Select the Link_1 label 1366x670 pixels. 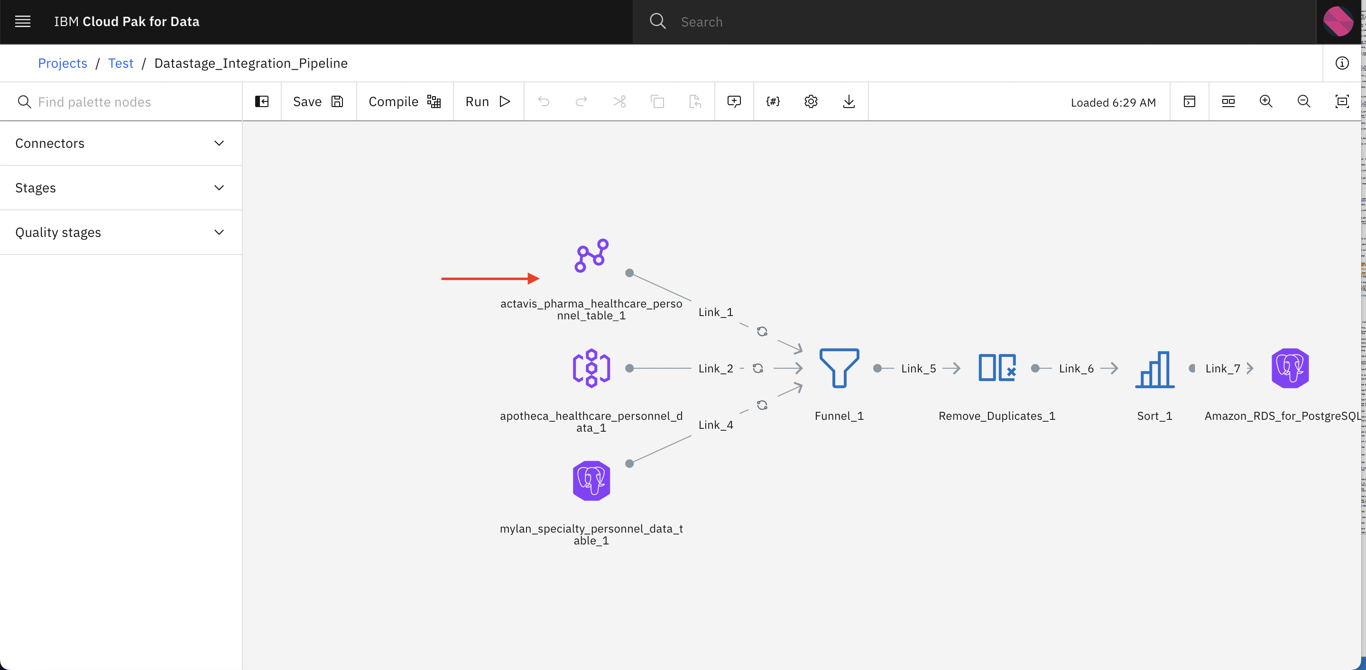click(x=715, y=312)
